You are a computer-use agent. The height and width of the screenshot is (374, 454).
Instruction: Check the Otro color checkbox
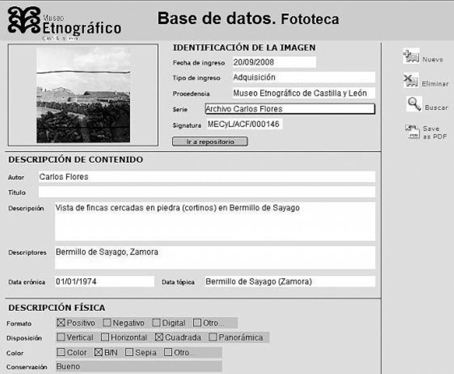point(168,352)
